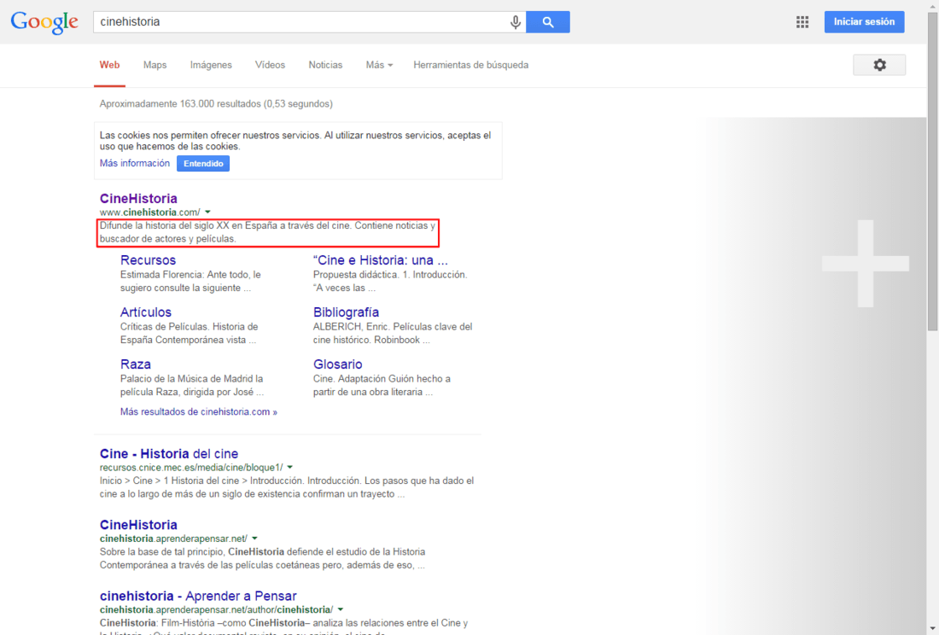Click the vertical scrollbar thumb
939x635 pixels.
pos(932,171)
